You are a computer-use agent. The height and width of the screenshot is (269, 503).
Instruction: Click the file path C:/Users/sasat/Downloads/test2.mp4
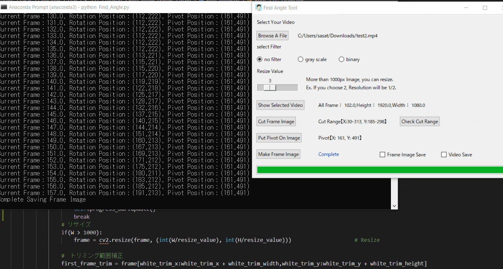(x=338, y=36)
